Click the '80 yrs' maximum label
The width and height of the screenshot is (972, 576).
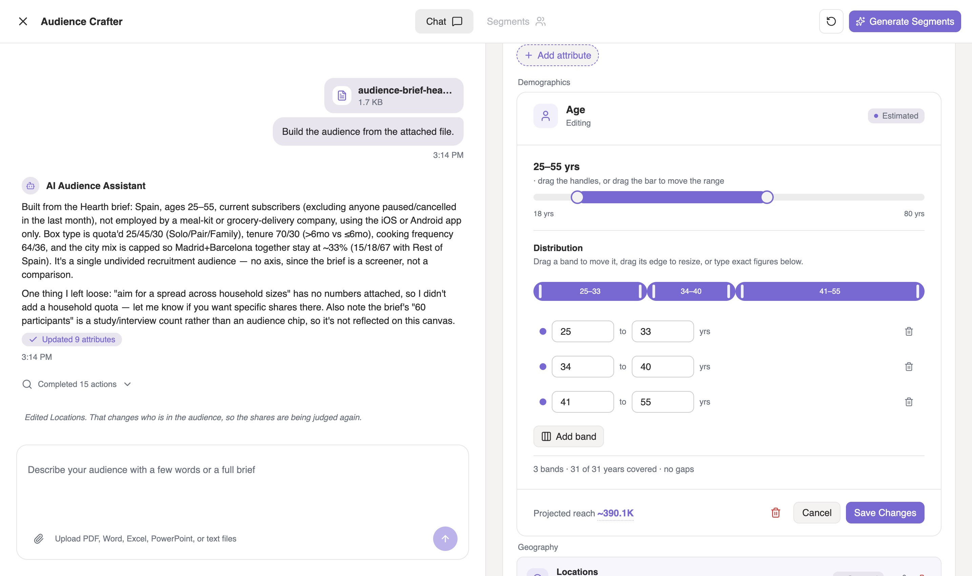click(x=914, y=214)
